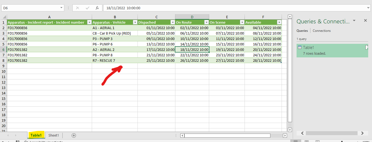
Task: Click horizontal scrollbar right arrow of sheet
Action: pos(285,135)
